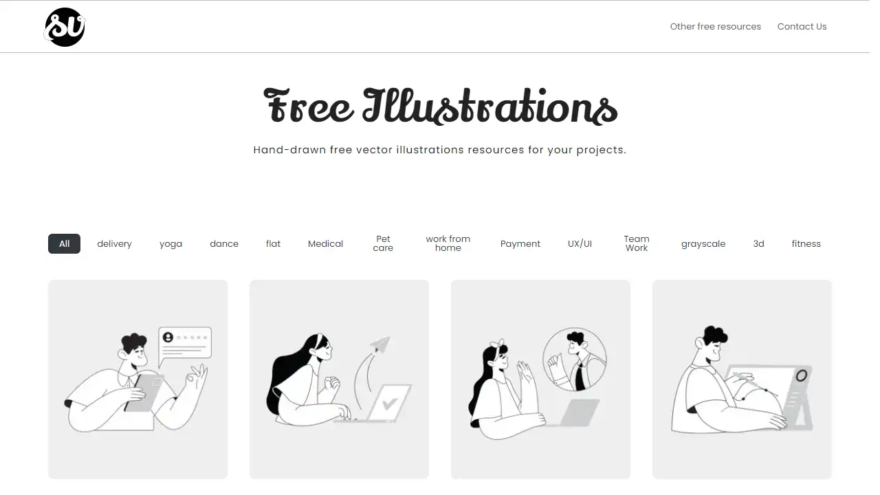Image resolution: width=880 pixels, height=495 pixels.
Task: Filter by flat illustrations
Action: [x=273, y=243]
